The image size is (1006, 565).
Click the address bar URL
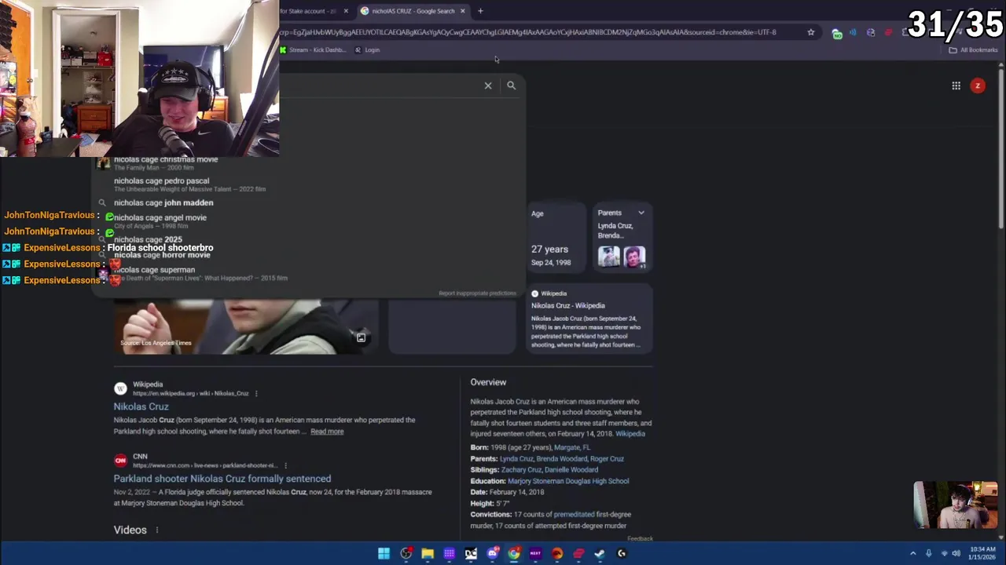coord(527,32)
